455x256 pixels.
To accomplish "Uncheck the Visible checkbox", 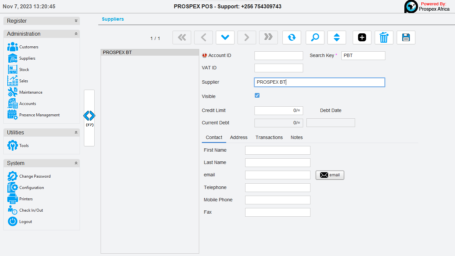I will point(257,96).
